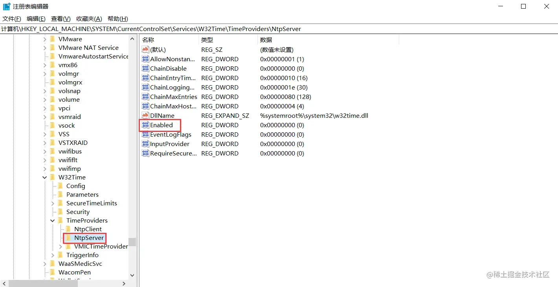The image size is (558, 287).
Task: Click the string icon of (默认) value
Action: coord(145,50)
